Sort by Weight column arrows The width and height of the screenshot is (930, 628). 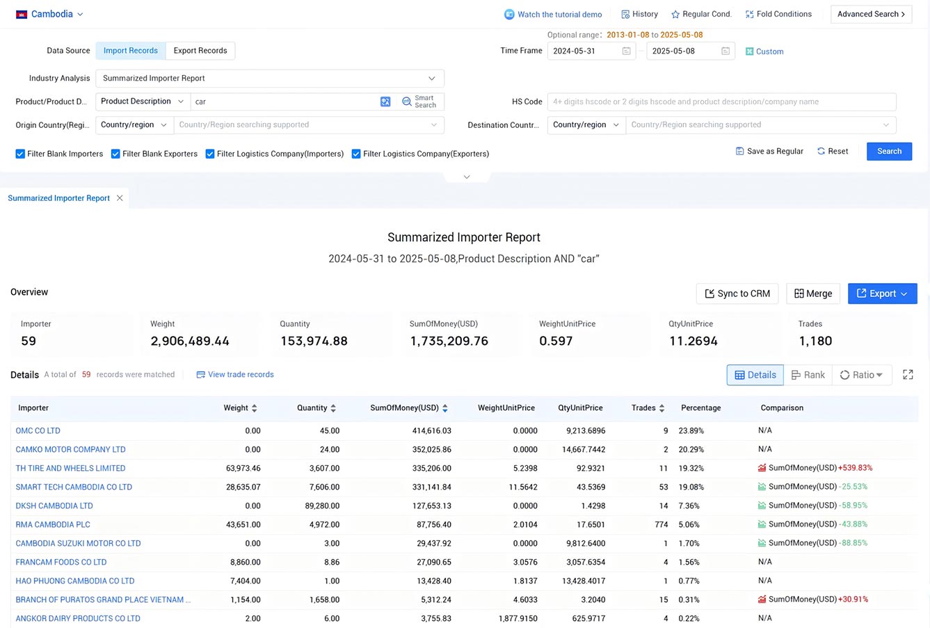(255, 408)
